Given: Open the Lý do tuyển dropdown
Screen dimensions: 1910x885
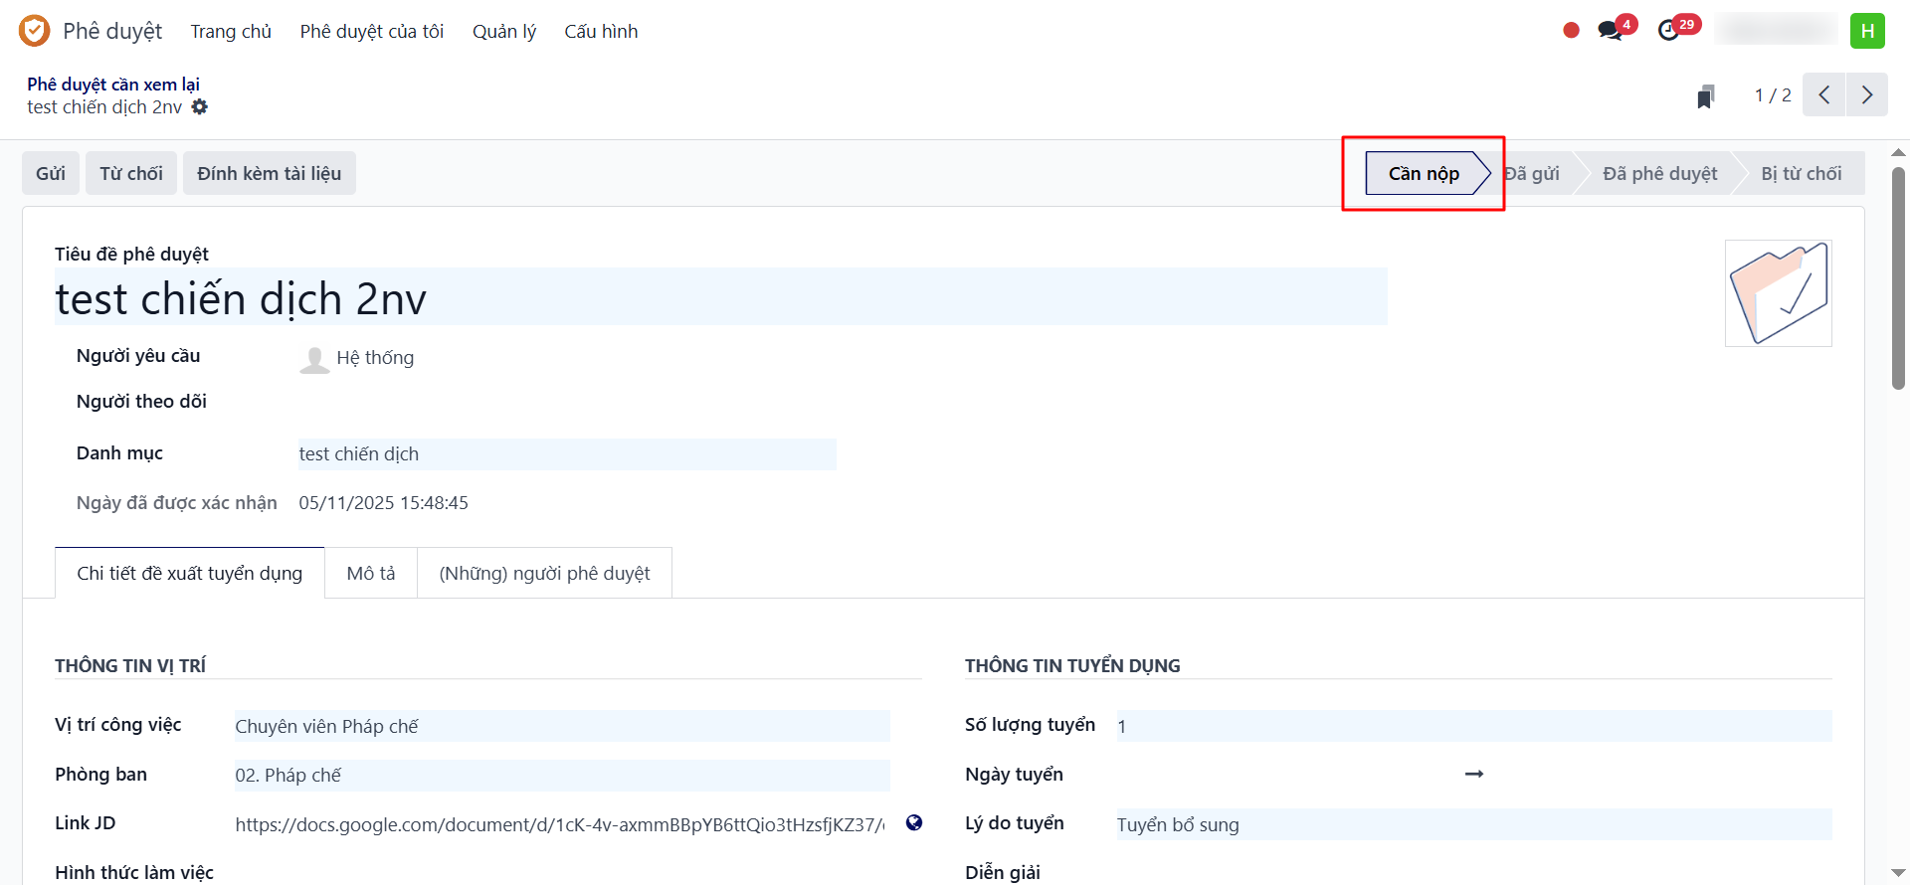Looking at the screenshot, I should [x=1472, y=825].
